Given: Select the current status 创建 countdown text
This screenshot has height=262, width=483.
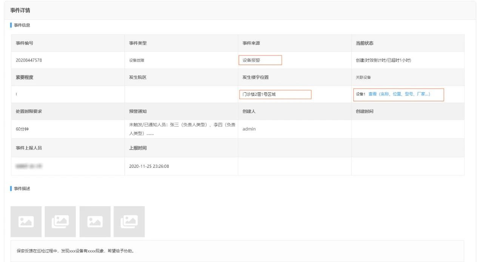Looking at the screenshot, I should [383, 60].
